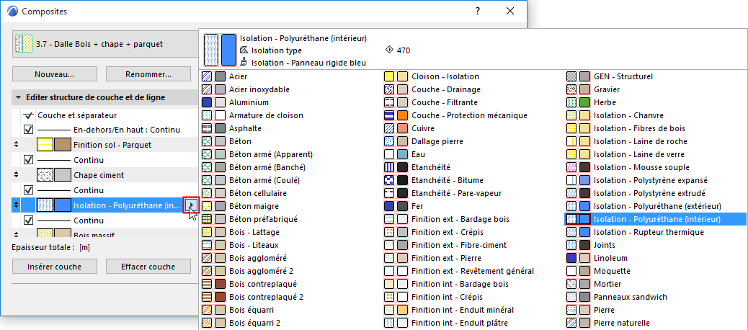The image size is (748, 330).
Task: Click Couche - Drainage fill icon
Action: click(389, 89)
